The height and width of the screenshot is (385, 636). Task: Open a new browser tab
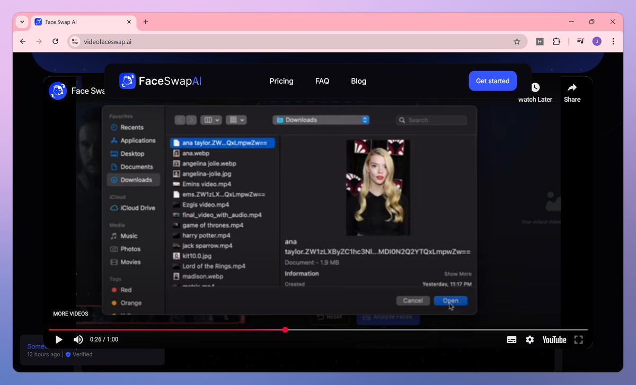(x=146, y=22)
